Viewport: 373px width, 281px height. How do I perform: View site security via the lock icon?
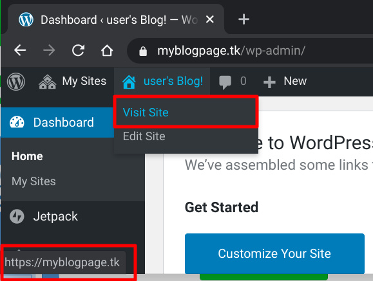143,51
